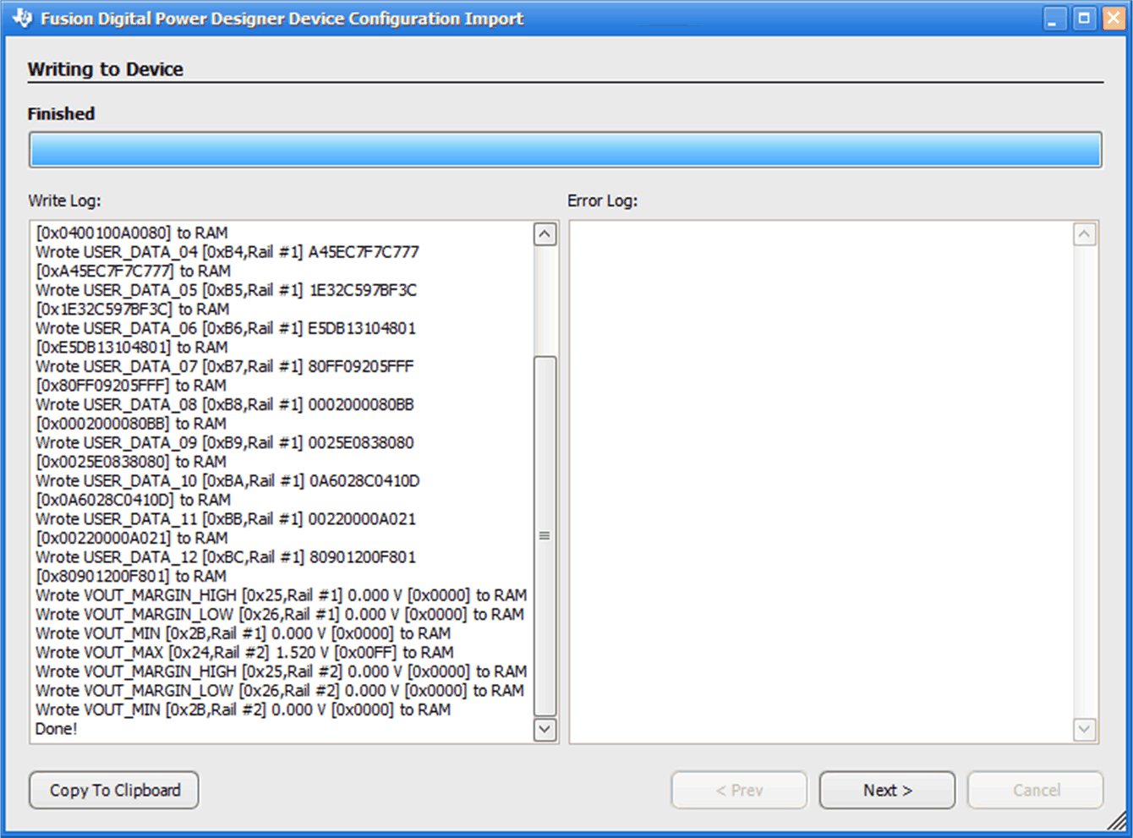Select VOUT_MARGIN_HIGH Rail #1 log line
Viewport: 1133px width, 838px height.
pos(281,595)
